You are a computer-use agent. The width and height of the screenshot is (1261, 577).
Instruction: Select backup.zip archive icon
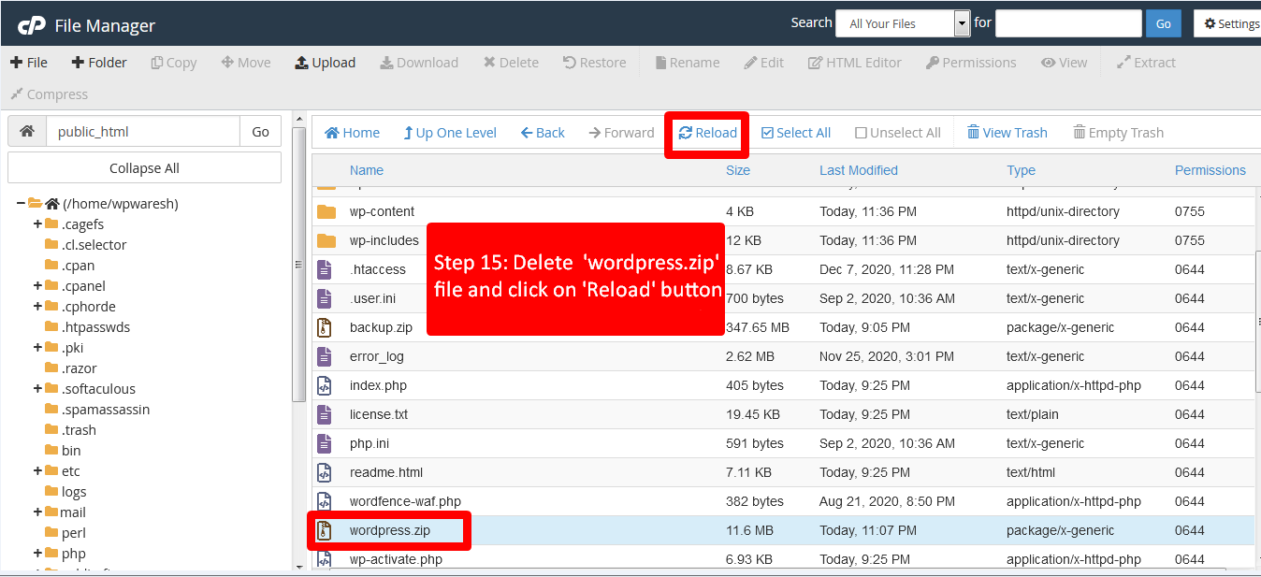tap(325, 327)
